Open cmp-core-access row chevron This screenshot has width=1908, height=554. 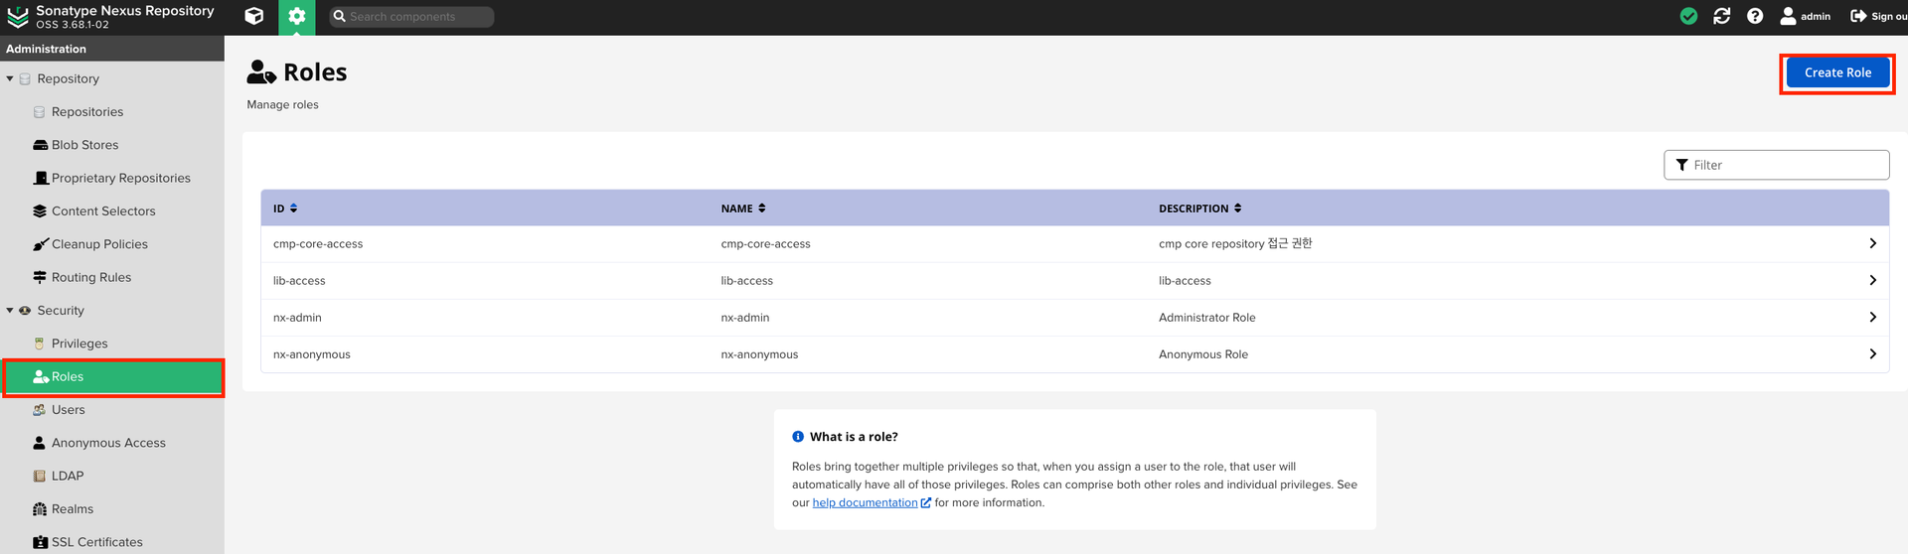1872,243
